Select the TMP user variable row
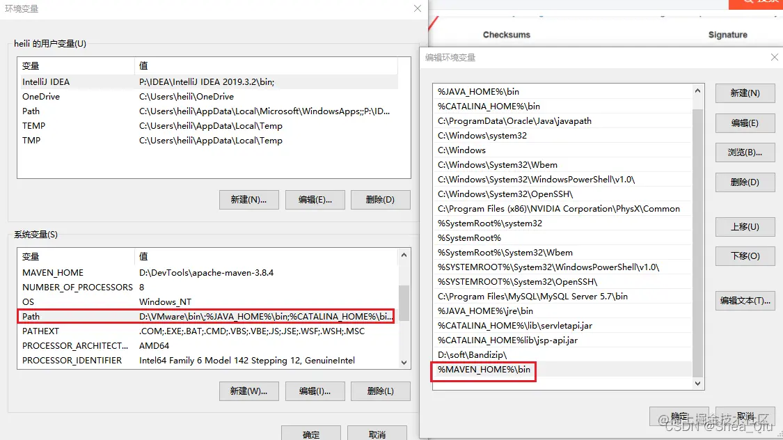 tap(207, 141)
